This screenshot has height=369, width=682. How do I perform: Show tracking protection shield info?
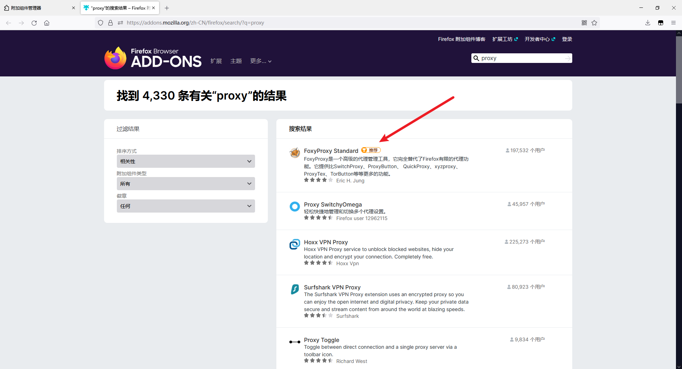click(x=101, y=23)
